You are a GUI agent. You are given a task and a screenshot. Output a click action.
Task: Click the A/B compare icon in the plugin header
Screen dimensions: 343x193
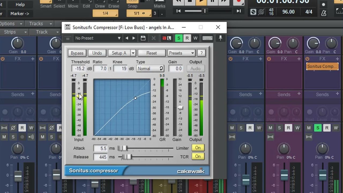tap(167, 38)
